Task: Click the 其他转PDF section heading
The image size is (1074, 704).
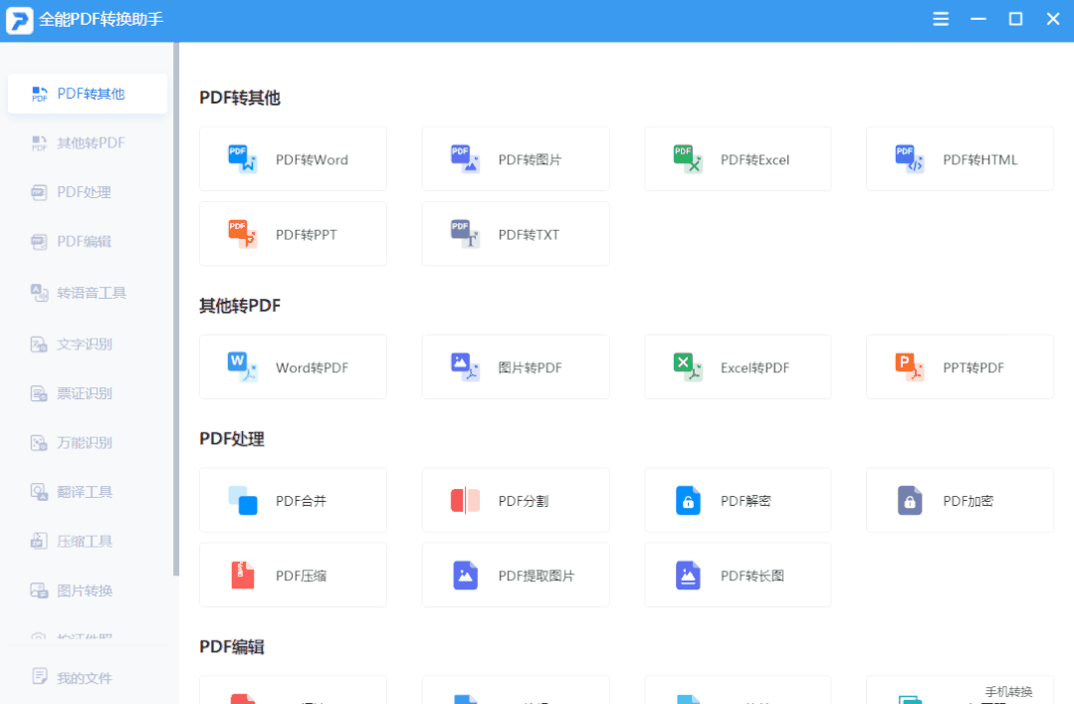Action: coord(240,306)
